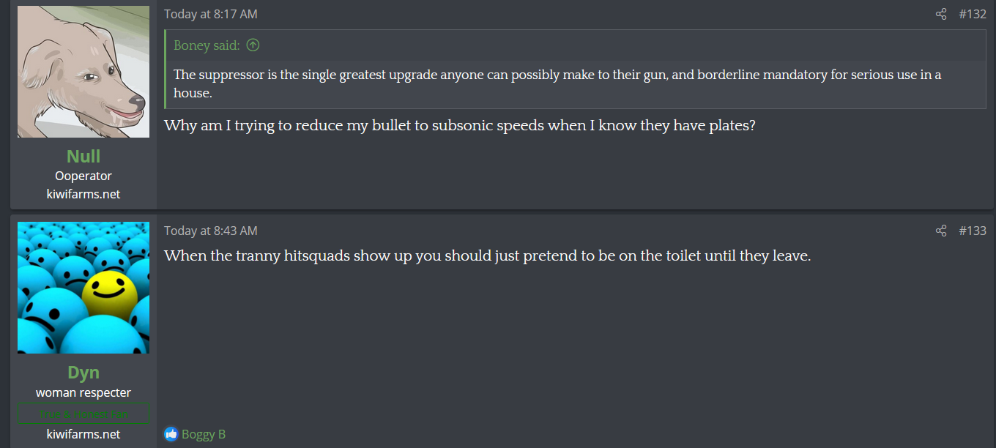Click kiwifarms.net under Null's name

pos(83,194)
